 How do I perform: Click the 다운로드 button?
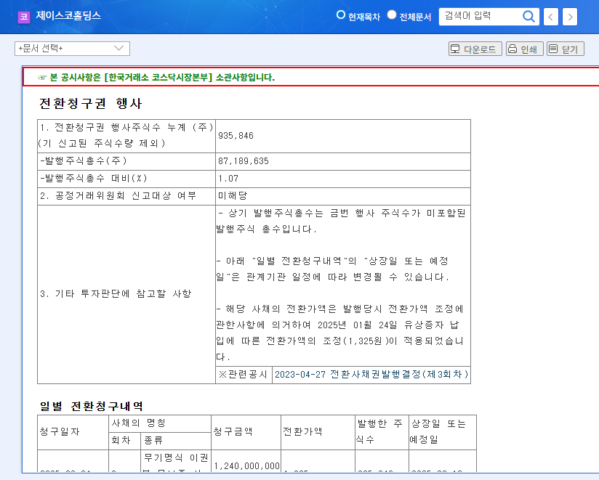pyautogui.click(x=475, y=49)
